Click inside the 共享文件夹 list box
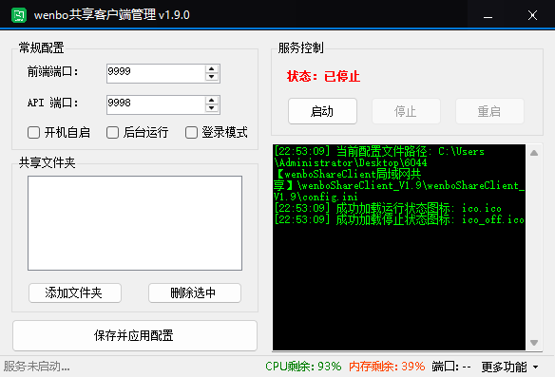The width and height of the screenshot is (555, 377). (135, 223)
